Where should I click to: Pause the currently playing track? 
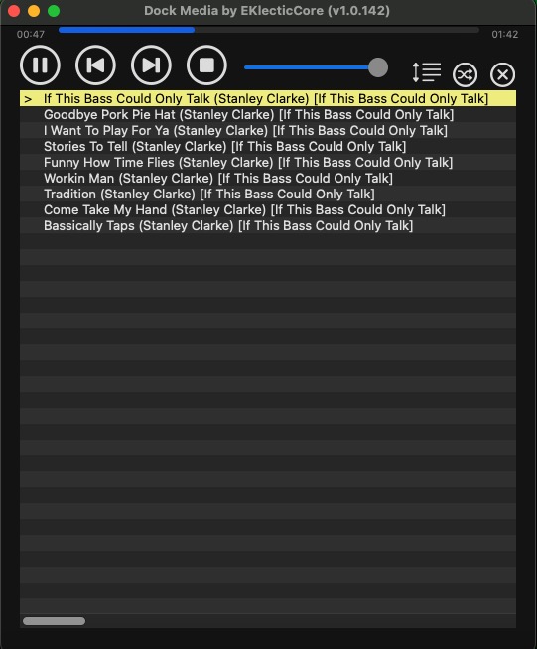pyautogui.click(x=40, y=65)
